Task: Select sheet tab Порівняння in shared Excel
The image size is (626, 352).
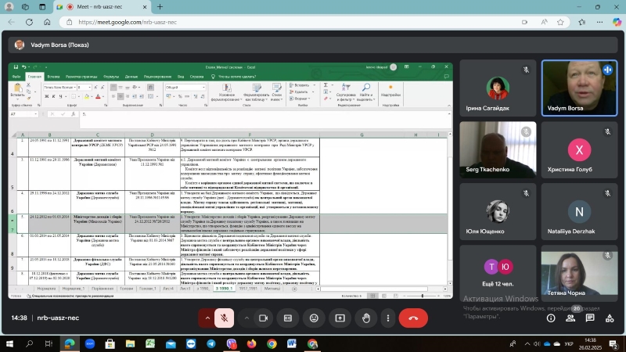Action: click(x=103, y=288)
